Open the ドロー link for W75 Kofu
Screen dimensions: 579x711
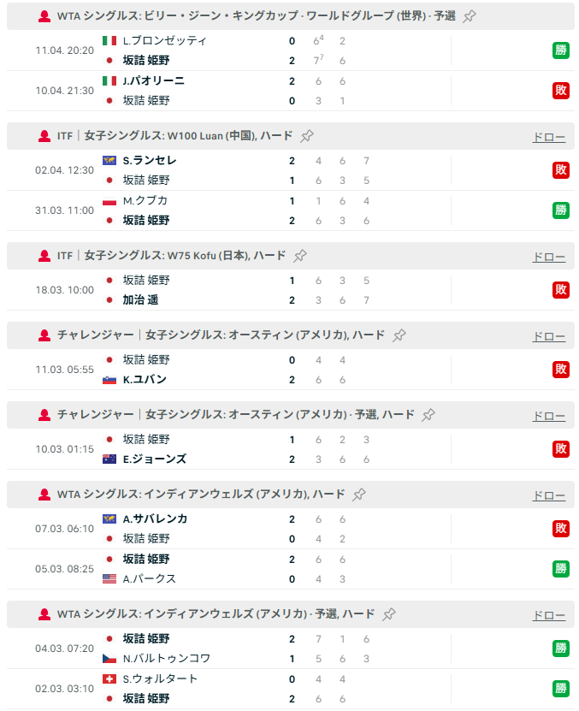click(548, 257)
